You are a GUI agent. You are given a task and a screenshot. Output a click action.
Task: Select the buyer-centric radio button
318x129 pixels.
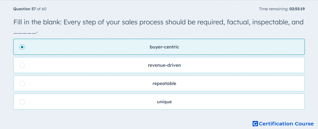point(22,47)
